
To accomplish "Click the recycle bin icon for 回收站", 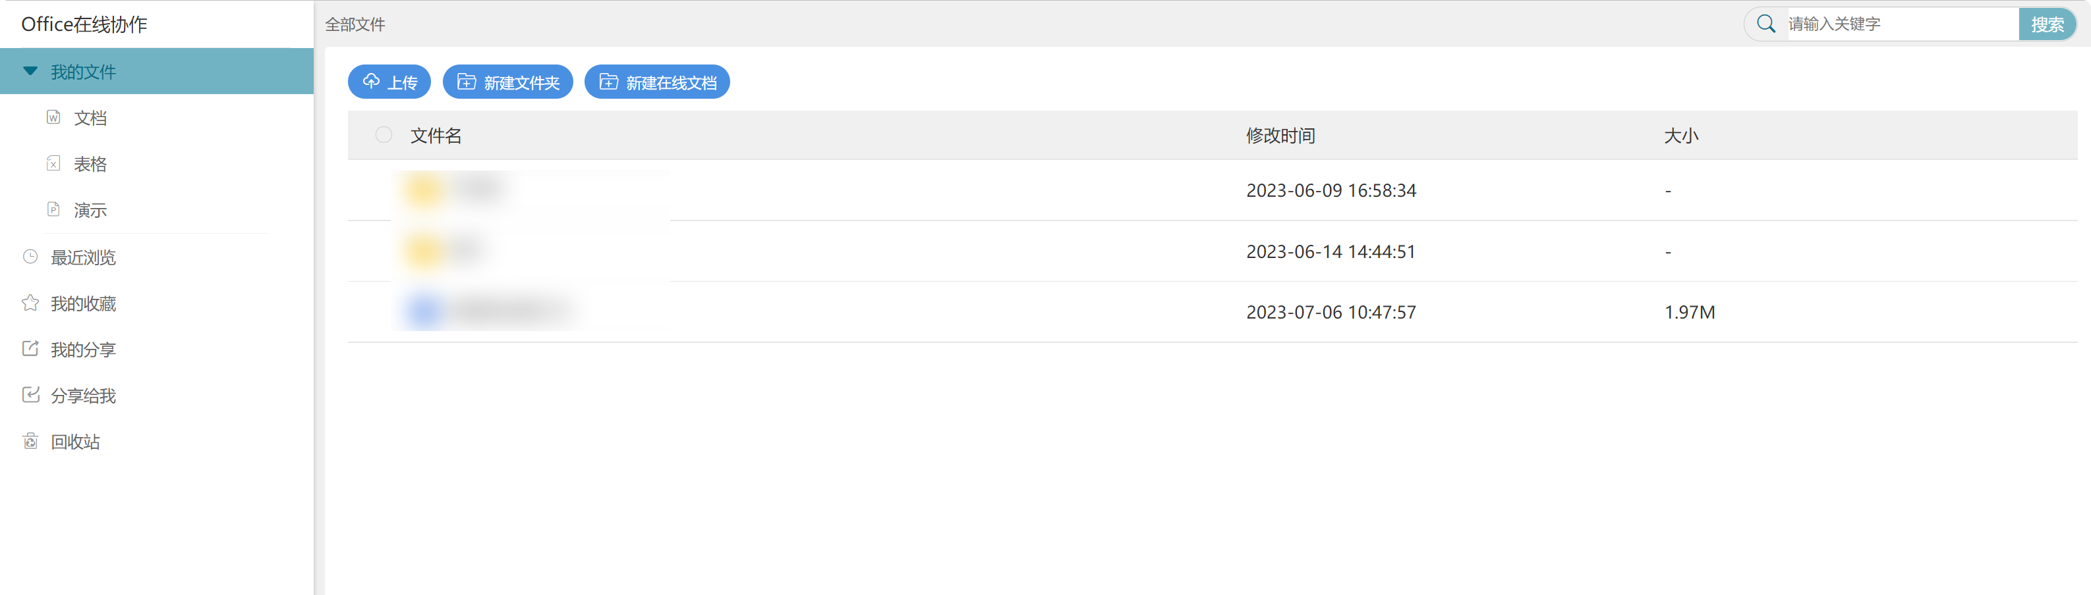I will click(31, 442).
